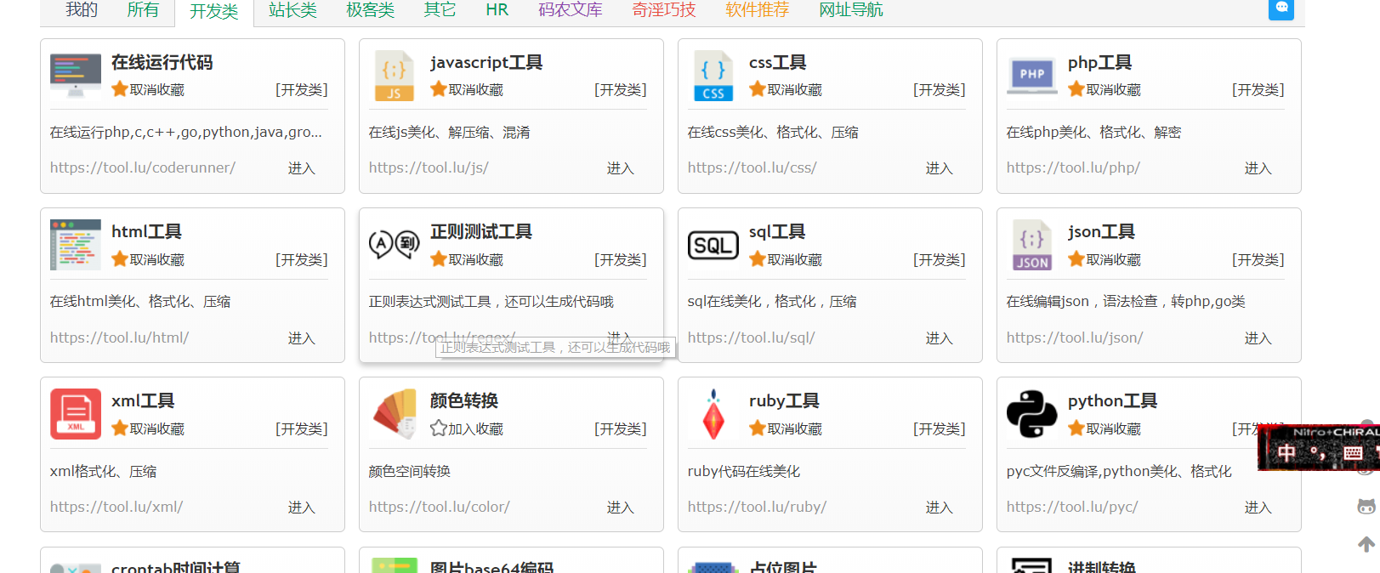Viewport: 1380px width, 573px height.
Task: Toggle 取消收藏 star for css工具
Action: click(786, 89)
